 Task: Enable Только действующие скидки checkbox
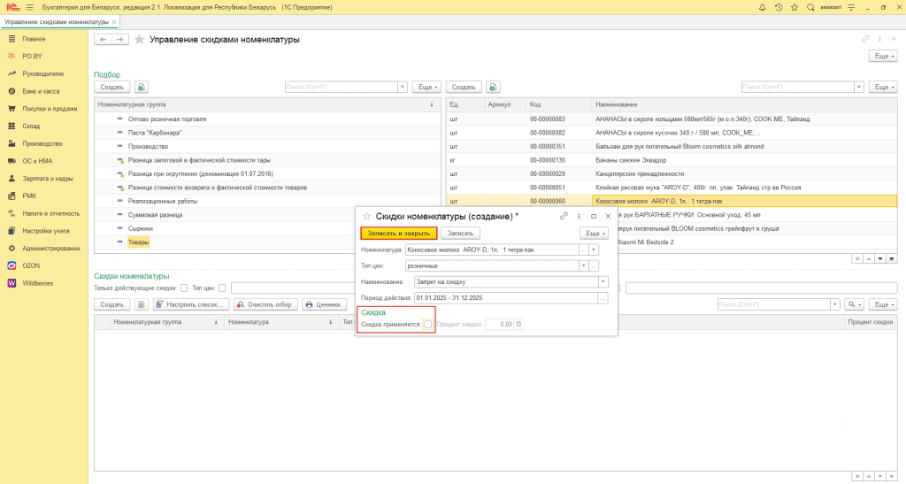coord(184,288)
